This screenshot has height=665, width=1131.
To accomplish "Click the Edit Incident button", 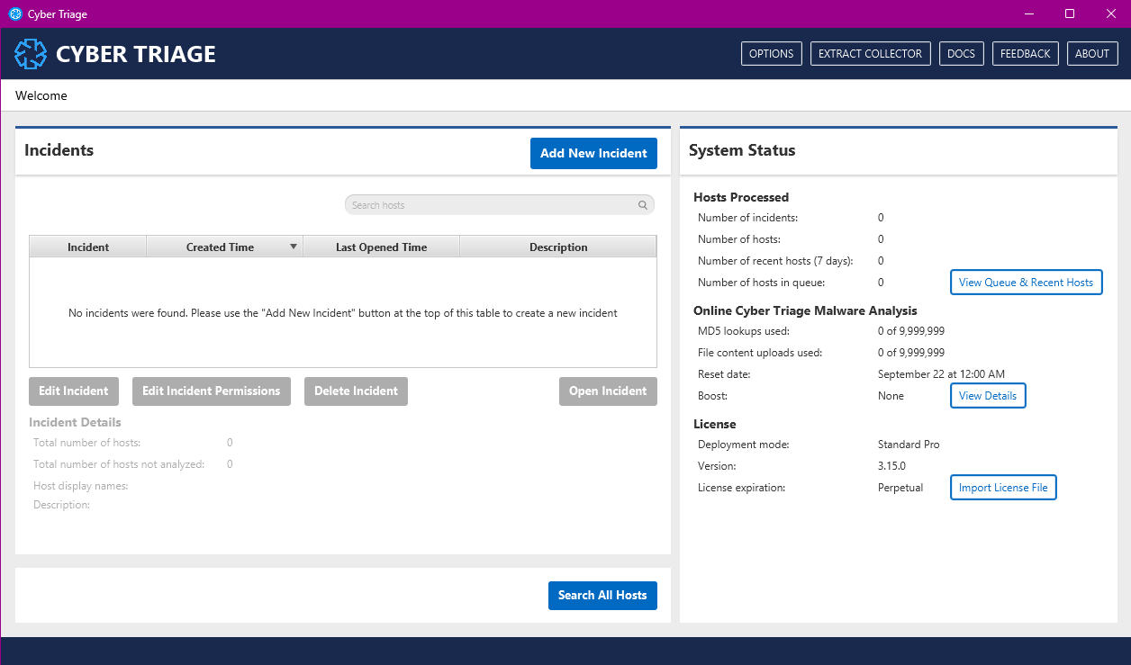I will pos(73,391).
